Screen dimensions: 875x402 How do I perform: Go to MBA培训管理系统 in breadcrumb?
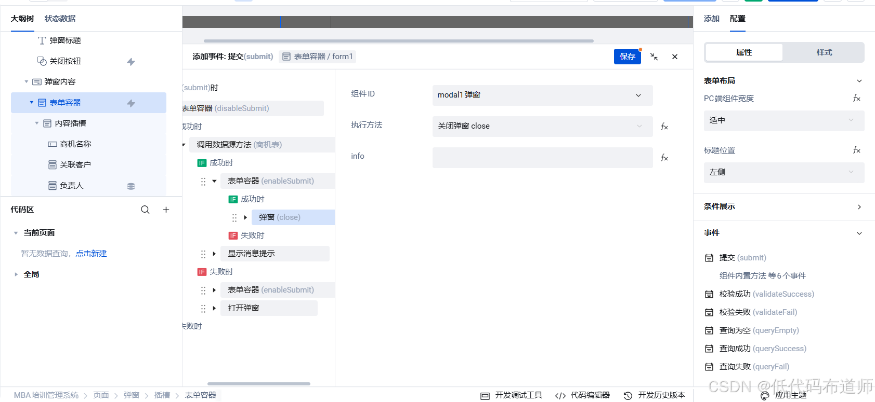[46, 395]
